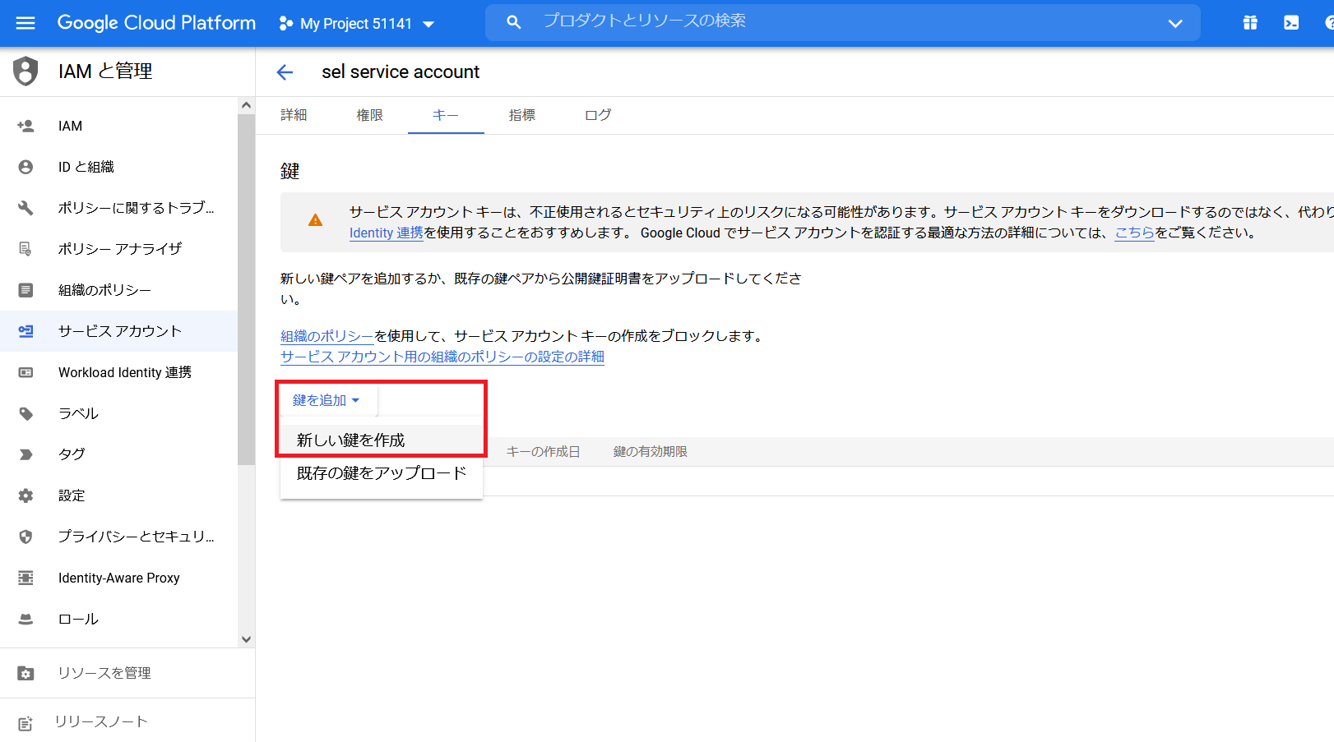1334x742 pixels.
Task: Click the settings gear icon
Action: (x=25, y=495)
